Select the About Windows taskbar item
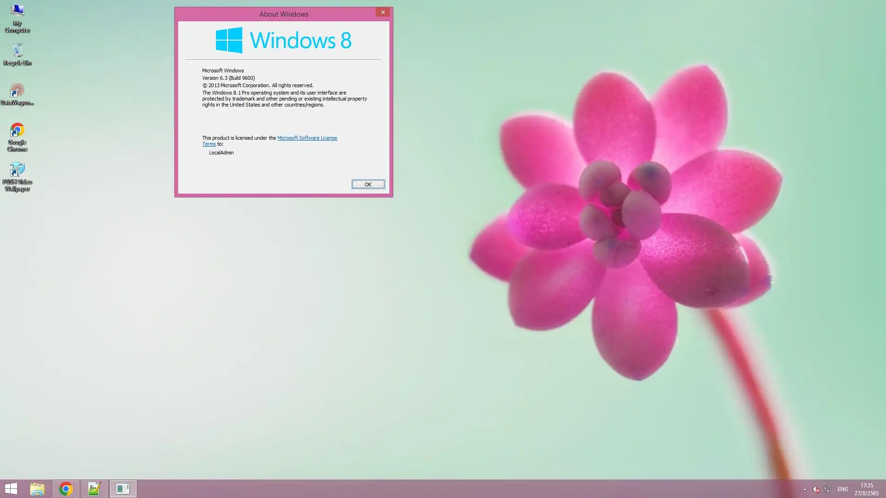 [123, 489]
